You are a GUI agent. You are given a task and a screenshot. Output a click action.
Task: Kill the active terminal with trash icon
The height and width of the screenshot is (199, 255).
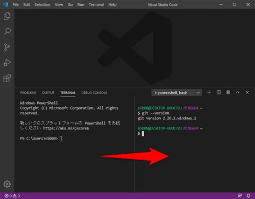[228, 92]
